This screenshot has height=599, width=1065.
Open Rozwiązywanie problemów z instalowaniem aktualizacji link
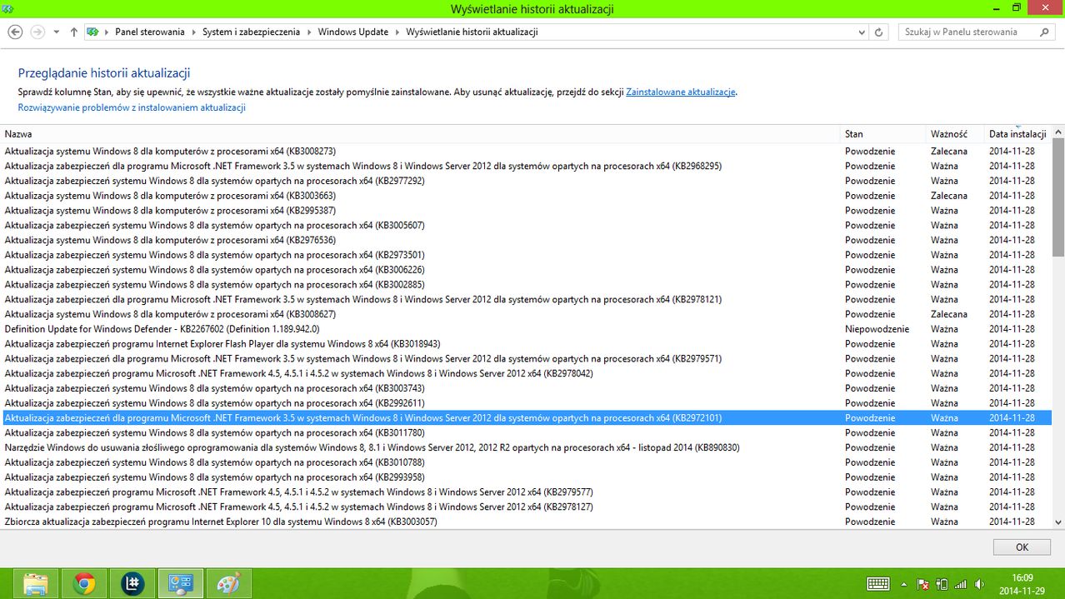click(x=132, y=107)
